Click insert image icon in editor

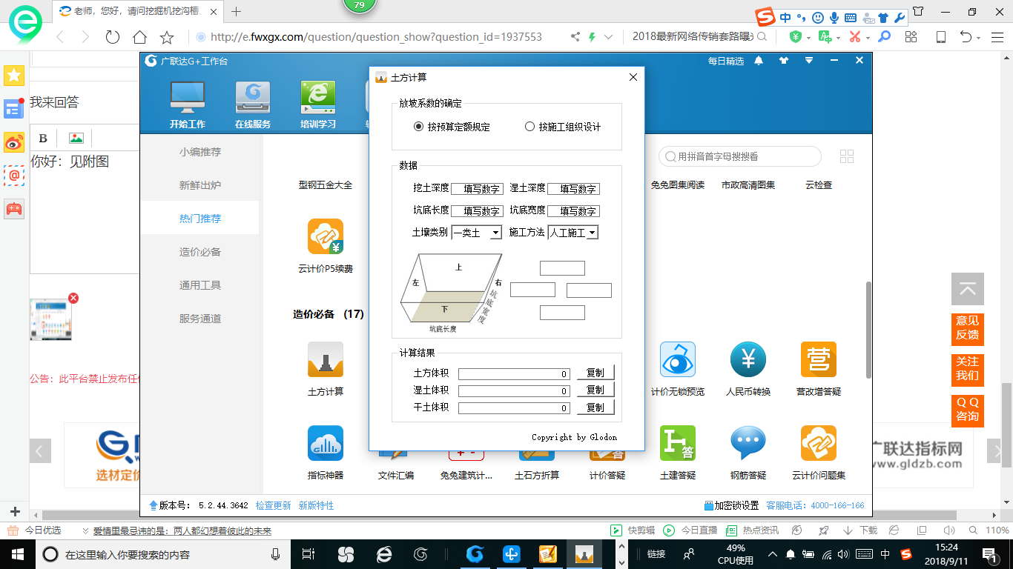(76, 138)
